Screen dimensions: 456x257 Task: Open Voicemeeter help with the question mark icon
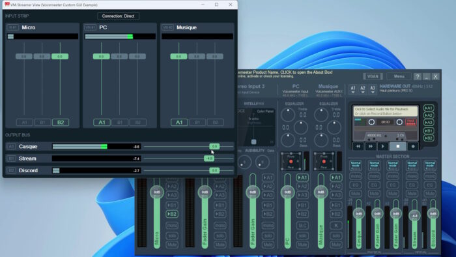[x=418, y=76]
